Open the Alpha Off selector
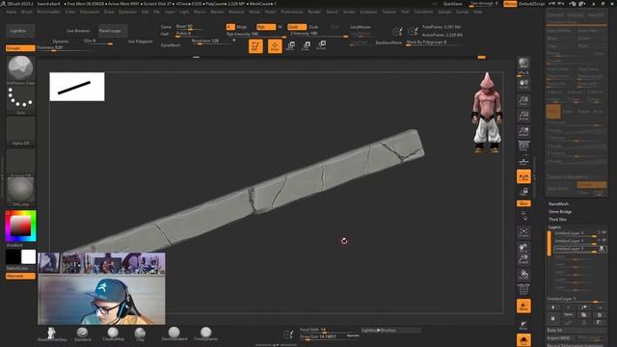This screenshot has width=617, height=347. click(x=20, y=131)
